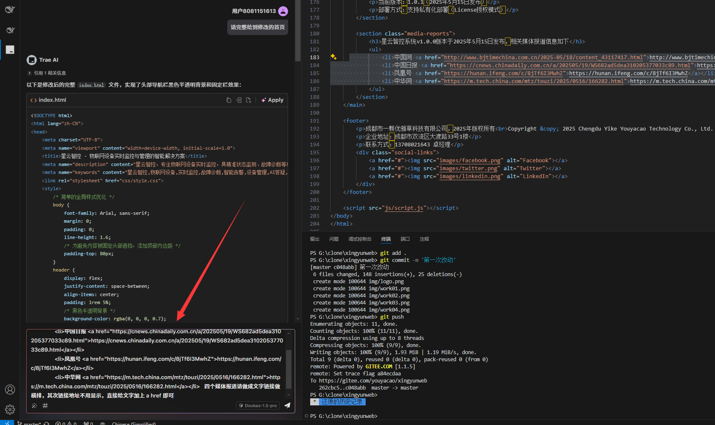Open the 注释 comments tab
The image size is (715, 425).
click(424, 239)
